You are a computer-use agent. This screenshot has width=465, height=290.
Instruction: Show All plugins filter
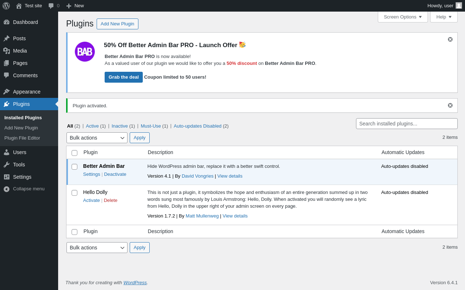click(70, 126)
